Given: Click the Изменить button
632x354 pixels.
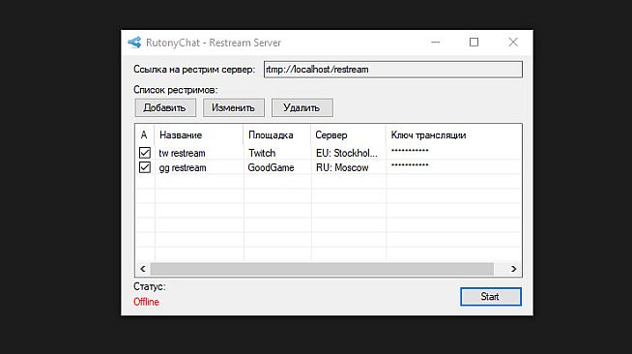Looking at the screenshot, I should click(233, 107).
